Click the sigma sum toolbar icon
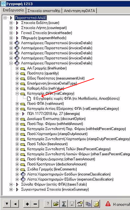 64,204
